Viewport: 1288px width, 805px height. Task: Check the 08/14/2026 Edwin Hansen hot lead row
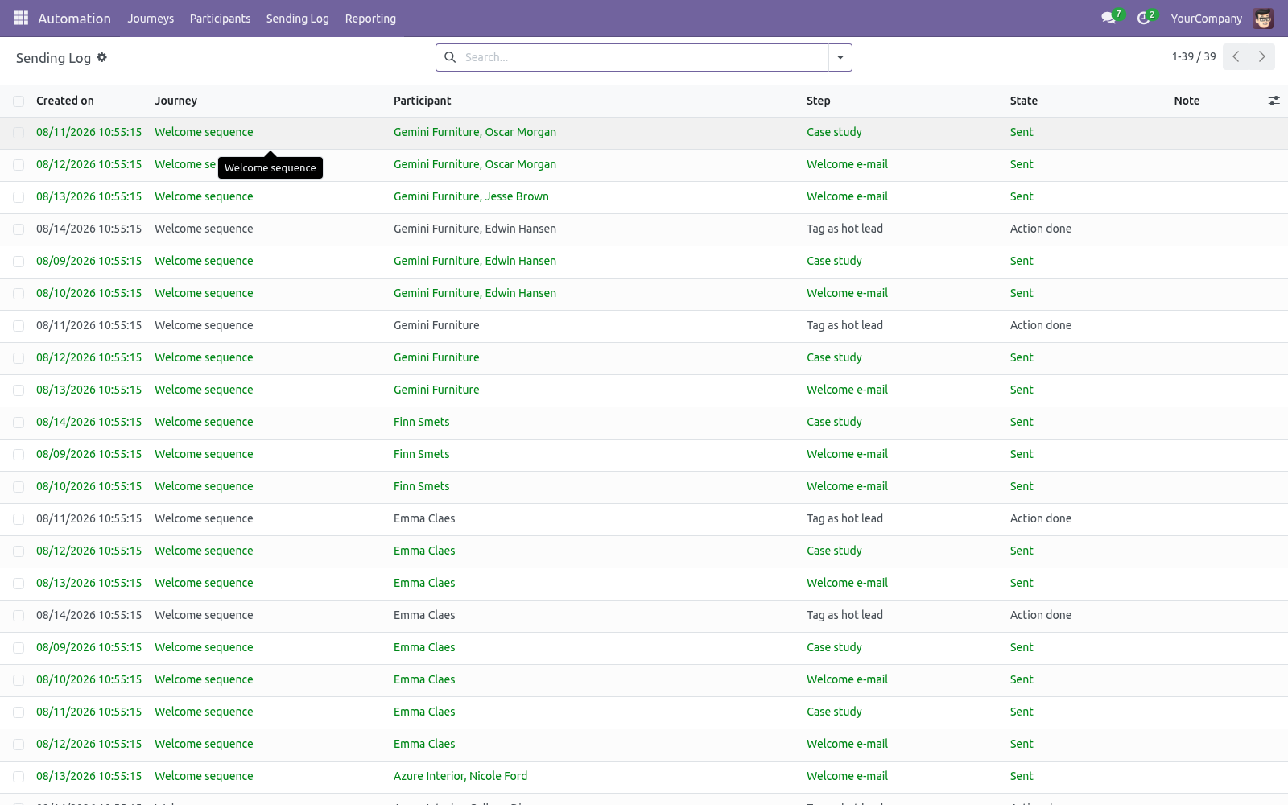click(x=19, y=229)
